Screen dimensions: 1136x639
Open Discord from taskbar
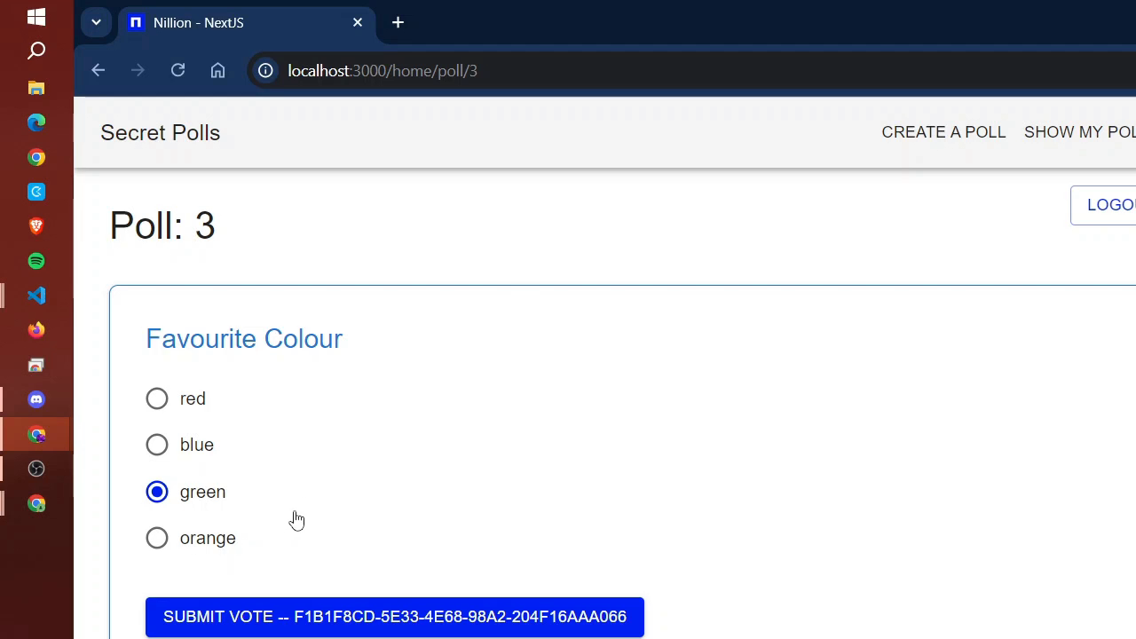(36, 399)
